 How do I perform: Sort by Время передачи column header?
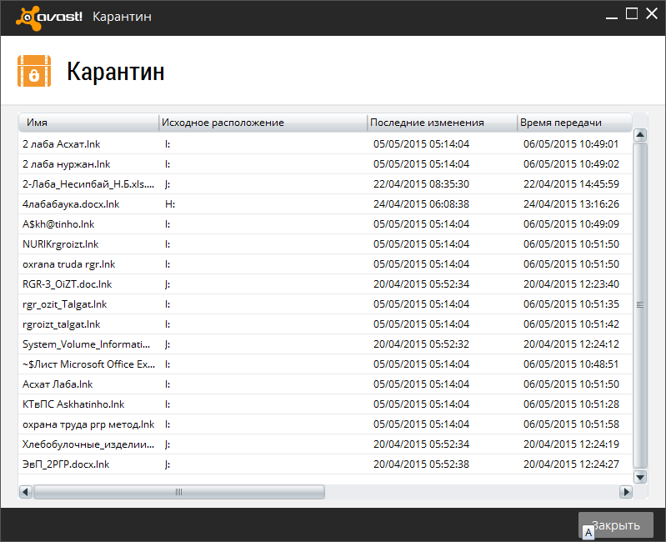click(x=574, y=123)
